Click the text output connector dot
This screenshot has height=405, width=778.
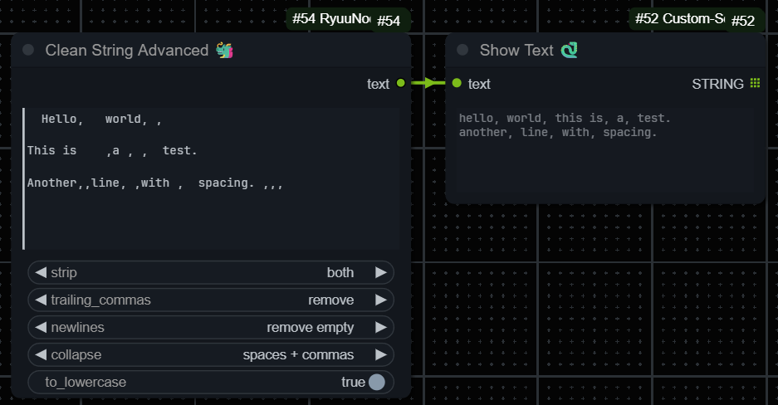(x=401, y=83)
